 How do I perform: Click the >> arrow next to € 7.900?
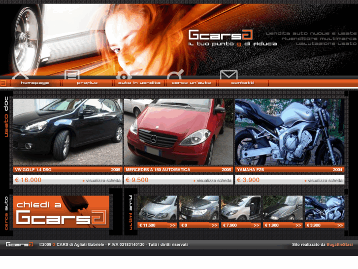tap(257, 225)
